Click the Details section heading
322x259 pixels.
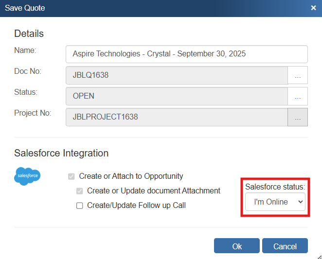tap(29, 34)
